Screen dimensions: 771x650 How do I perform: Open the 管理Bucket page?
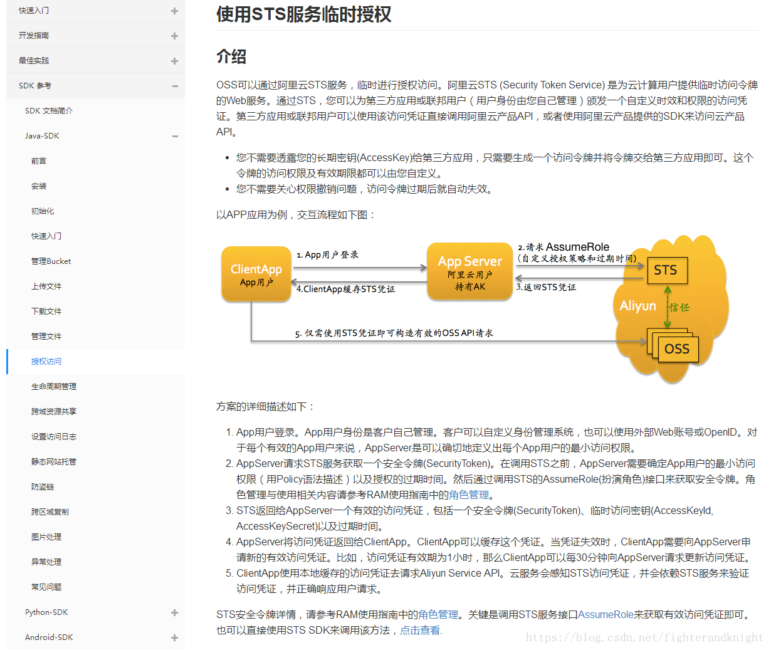pos(51,261)
